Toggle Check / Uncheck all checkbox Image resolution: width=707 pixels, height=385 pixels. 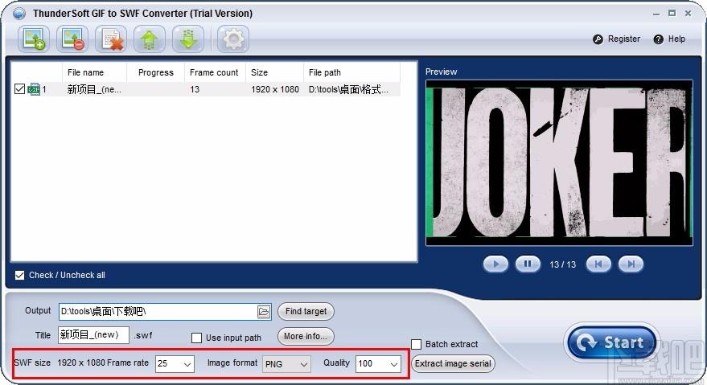pos(19,275)
